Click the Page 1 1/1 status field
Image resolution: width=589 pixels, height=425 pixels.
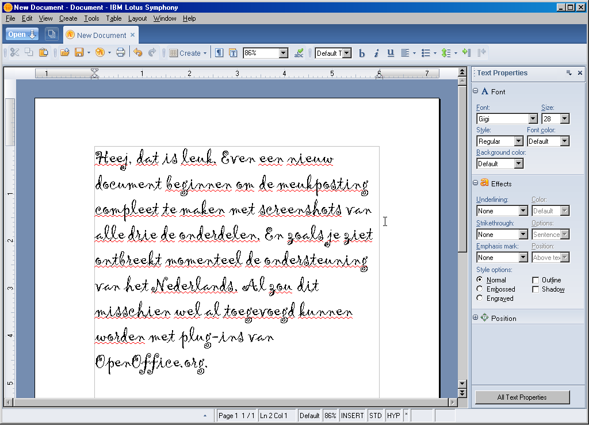pos(237,416)
